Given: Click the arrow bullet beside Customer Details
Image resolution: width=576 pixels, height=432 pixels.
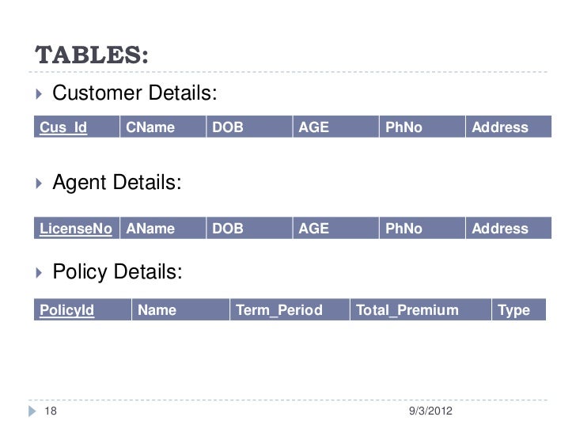Looking at the screenshot, I should pos(39,94).
